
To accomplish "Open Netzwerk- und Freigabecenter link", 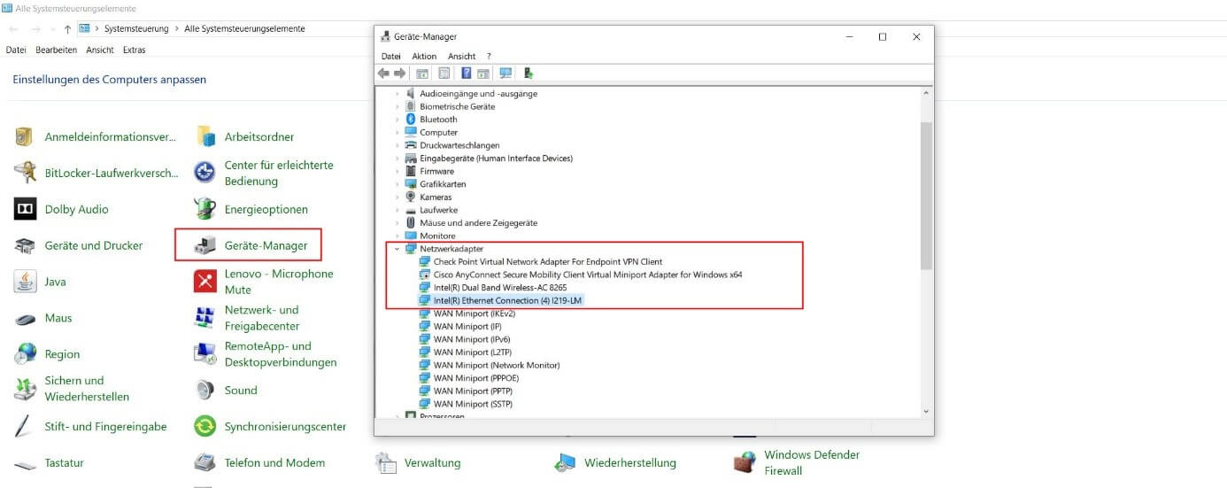I will coord(262,318).
